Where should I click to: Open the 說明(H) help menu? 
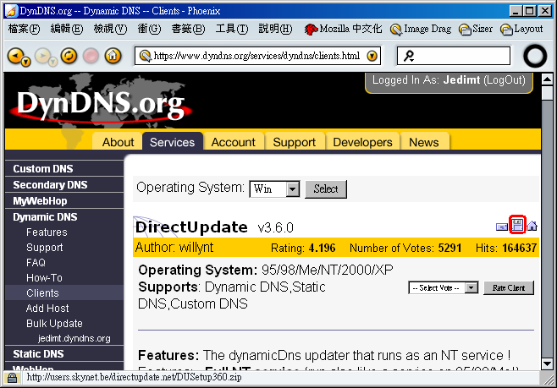275,29
